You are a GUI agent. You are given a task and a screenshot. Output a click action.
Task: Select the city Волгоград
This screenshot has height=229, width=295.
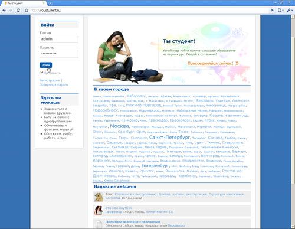point(210,156)
